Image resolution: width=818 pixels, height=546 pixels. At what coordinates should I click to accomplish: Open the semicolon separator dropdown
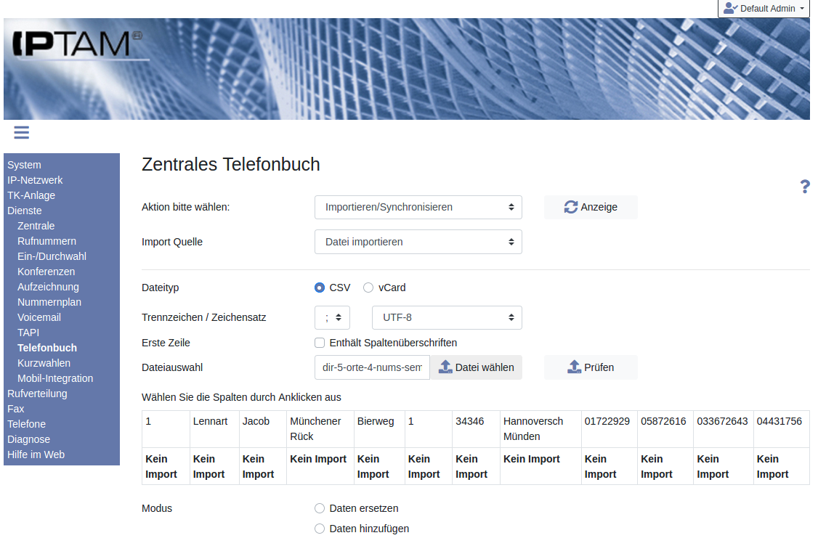[x=332, y=317]
